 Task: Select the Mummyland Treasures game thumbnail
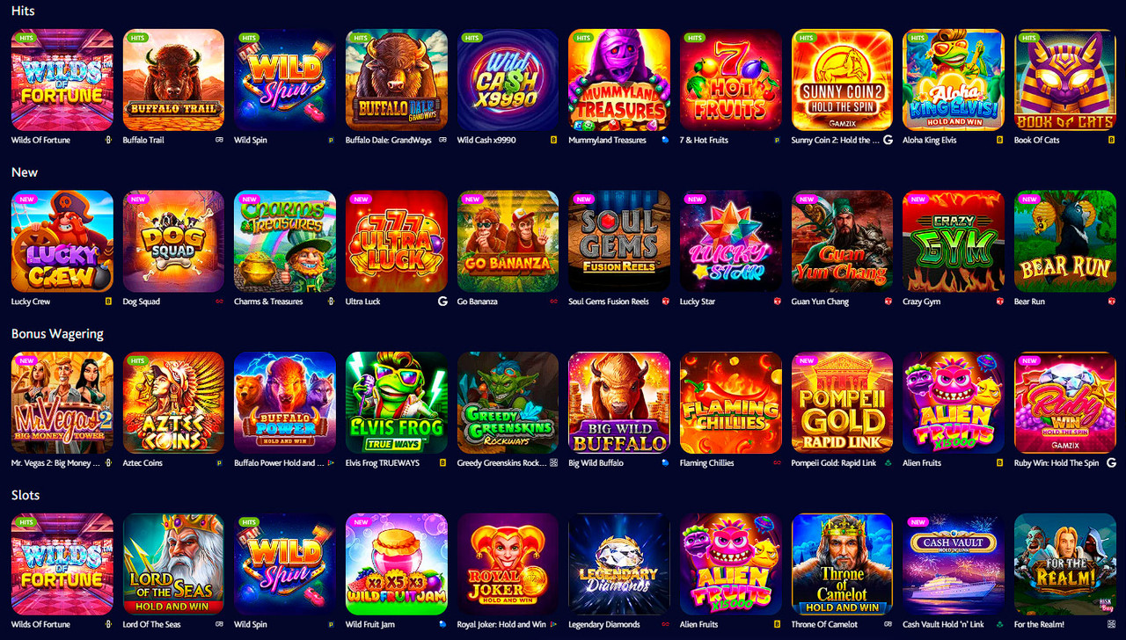619,80
